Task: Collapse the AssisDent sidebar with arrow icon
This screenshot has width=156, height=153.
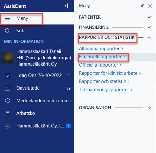Action: [x=66, y=6]
